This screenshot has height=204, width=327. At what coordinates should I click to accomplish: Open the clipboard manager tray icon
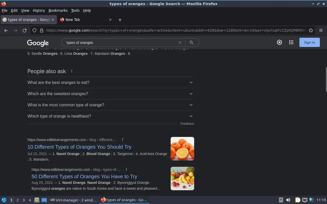pyautogui.click(x=298, y=200)
